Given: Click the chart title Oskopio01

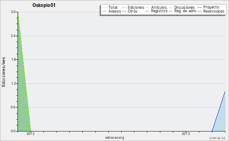Looking at the screenshot, I should click(x=44, y=5).
